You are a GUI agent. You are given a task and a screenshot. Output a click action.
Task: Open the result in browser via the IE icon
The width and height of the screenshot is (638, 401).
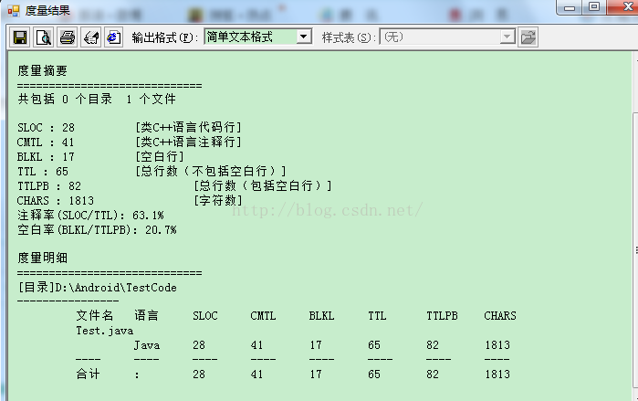(113, 37)
